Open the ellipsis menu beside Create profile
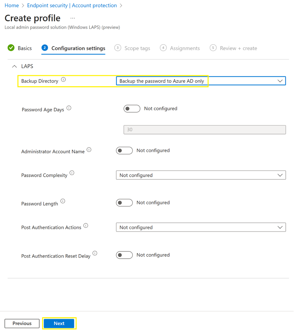The image size is (294, 330). point(73,18)
